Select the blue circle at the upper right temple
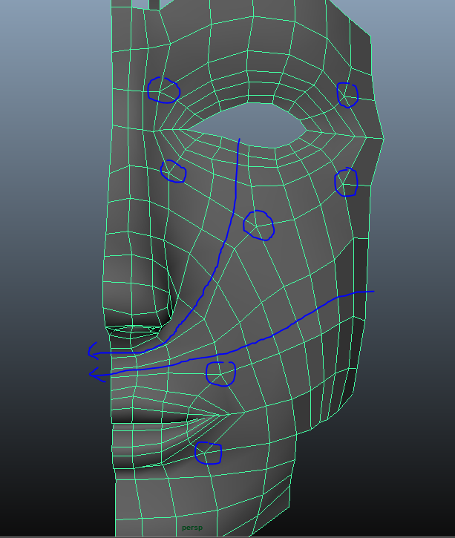 click(x=347, y=94)
